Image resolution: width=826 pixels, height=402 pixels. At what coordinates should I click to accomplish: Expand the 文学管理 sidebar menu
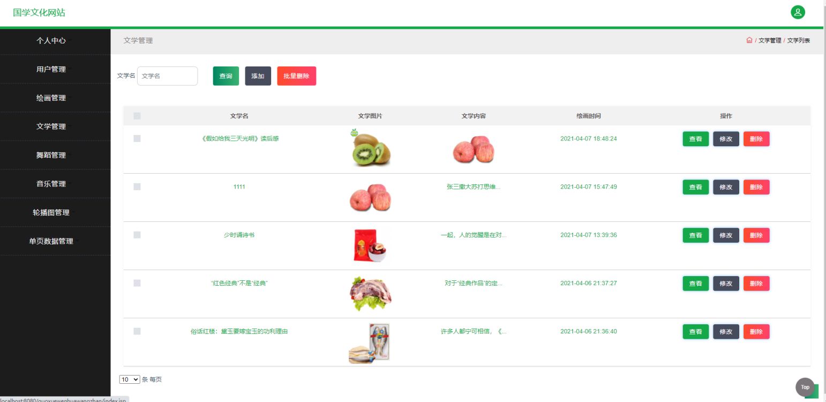[55, 126]
